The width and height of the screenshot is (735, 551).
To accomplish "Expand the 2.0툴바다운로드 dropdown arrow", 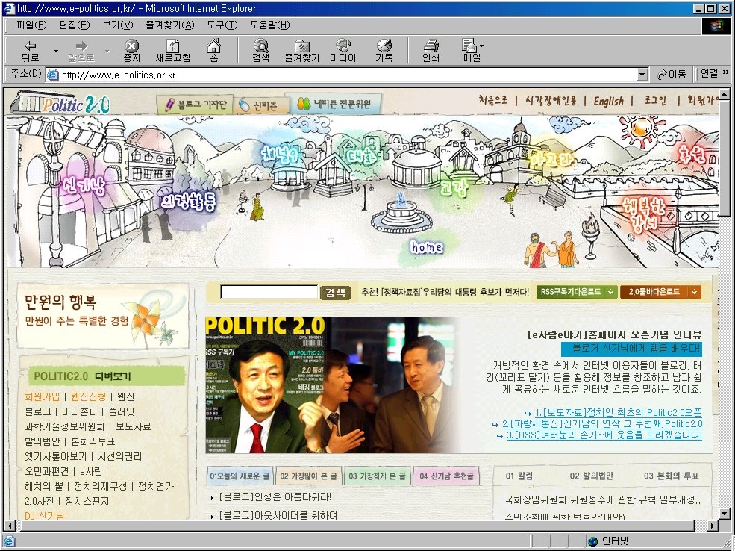I will [x=695, y=292].
